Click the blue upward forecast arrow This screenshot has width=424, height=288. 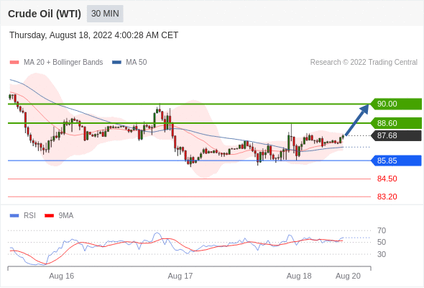357,120
